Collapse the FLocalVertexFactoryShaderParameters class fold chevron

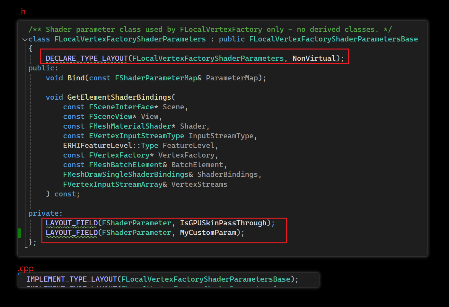point(25,40)
